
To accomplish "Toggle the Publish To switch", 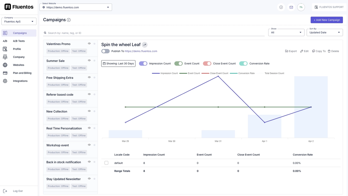I will pos(105,51).
